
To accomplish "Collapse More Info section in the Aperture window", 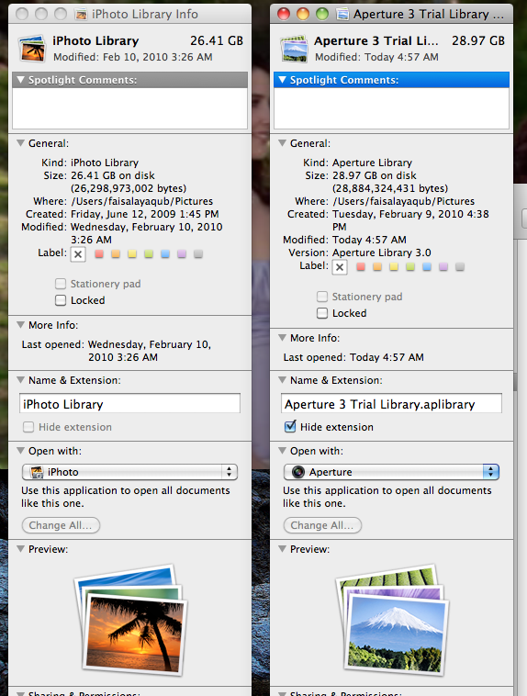I will [282, 338].
